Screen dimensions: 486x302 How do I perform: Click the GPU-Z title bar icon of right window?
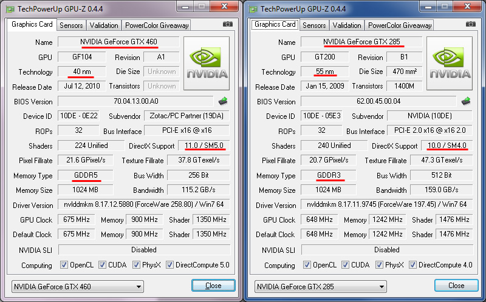pos(253,8)
